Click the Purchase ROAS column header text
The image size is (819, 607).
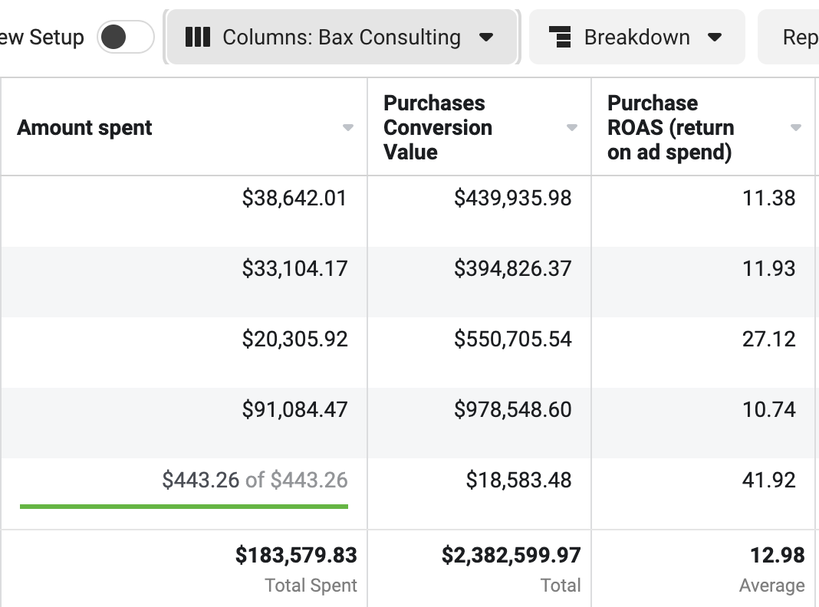tap(670, 127)
